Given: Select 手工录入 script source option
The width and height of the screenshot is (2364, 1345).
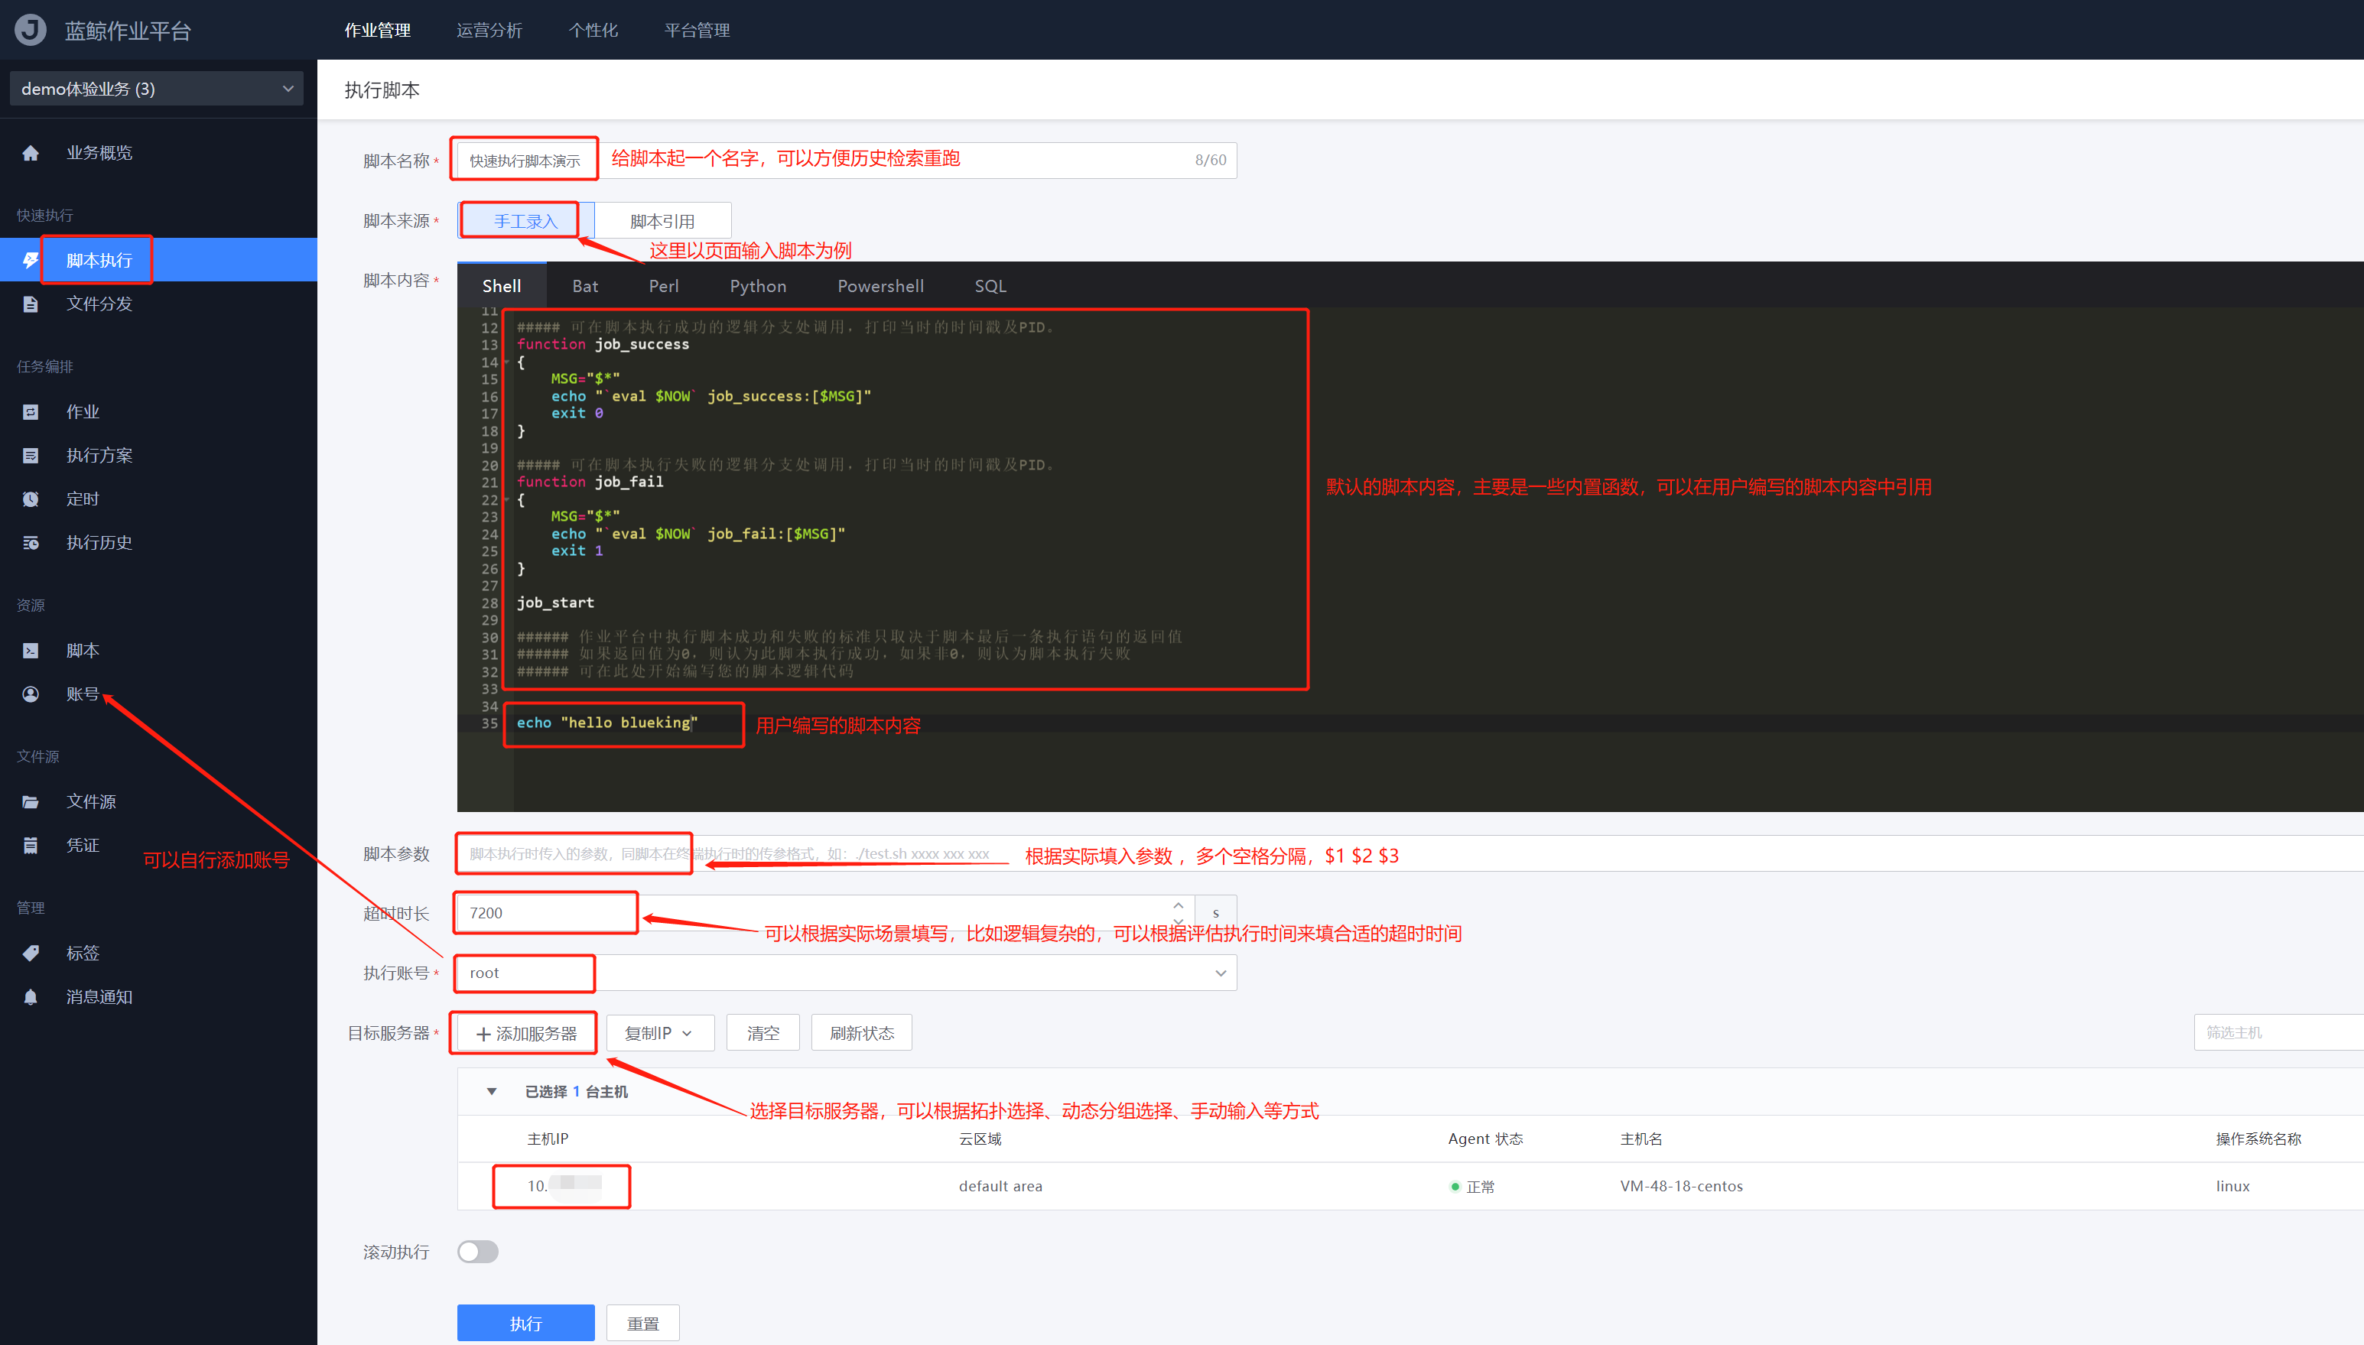Looking at the screenshot, I should pyautogui.click(x=525, y=221).
